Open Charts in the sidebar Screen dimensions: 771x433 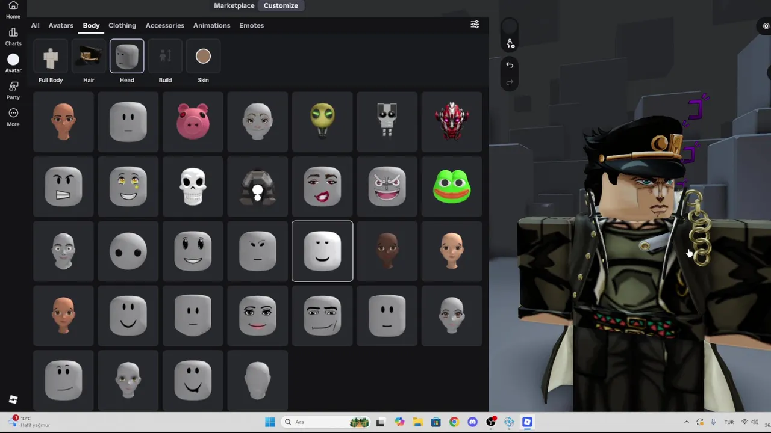pyautogui.click(x=13, y=37)
